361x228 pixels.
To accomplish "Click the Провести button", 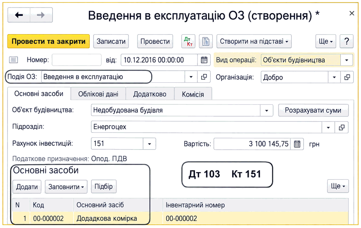I will pyautogui.click(x=155, y=41).
